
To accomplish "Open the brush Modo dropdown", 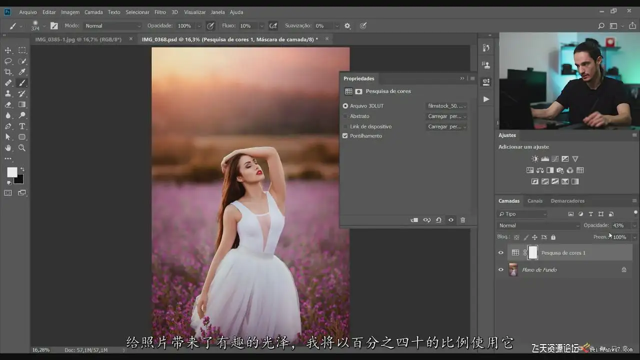I will (x=112, y=26).
